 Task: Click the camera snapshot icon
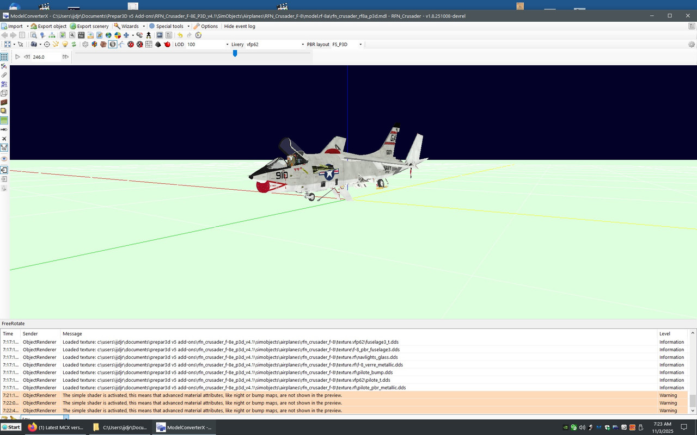click(158, 35)
